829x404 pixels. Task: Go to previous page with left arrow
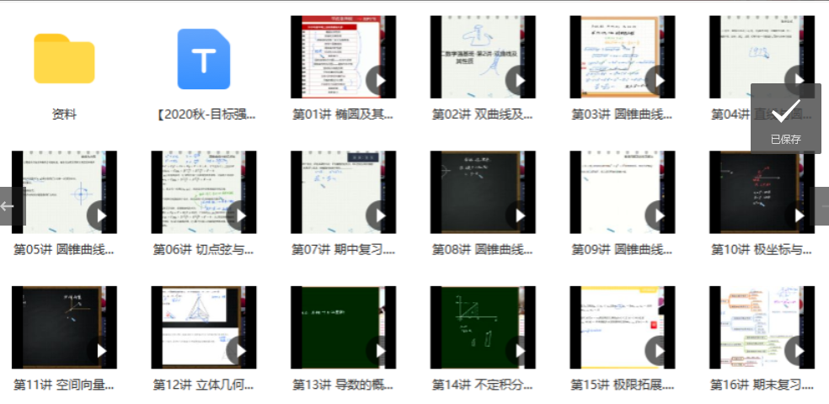pos(8,206)
